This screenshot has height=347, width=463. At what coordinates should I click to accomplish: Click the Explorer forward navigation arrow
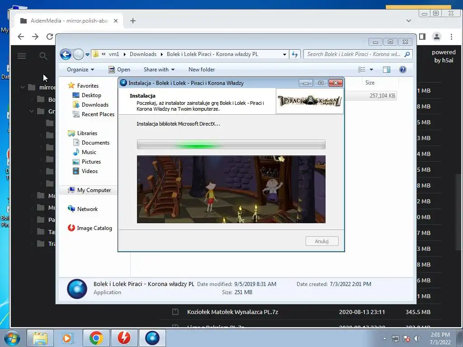click(x=78, y=54)
